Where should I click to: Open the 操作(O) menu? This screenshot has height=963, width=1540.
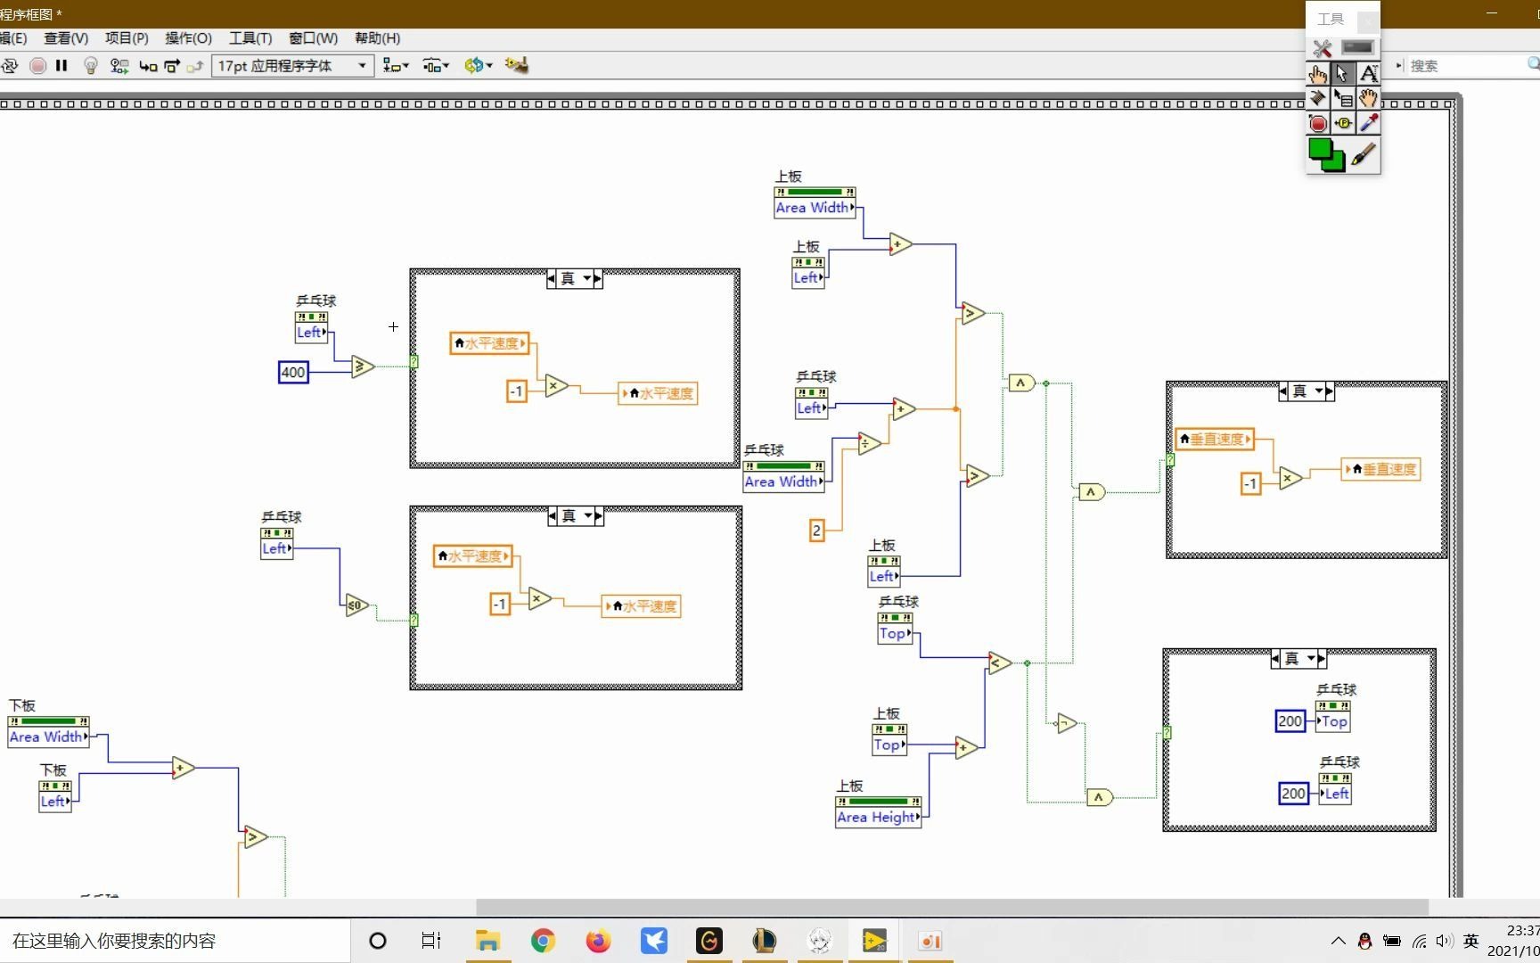[x=188, y=38]
